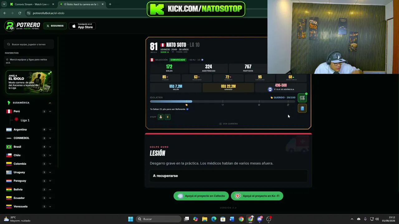399x224 pixels.
Task: Click the Perú country label in sidebar
Action: point(17,111)
